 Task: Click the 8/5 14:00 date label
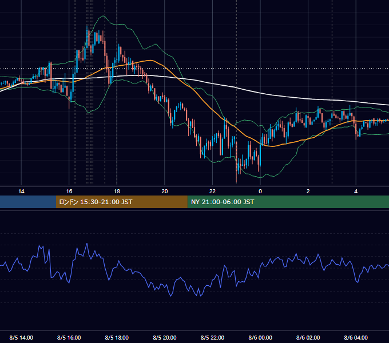point(21,337)
